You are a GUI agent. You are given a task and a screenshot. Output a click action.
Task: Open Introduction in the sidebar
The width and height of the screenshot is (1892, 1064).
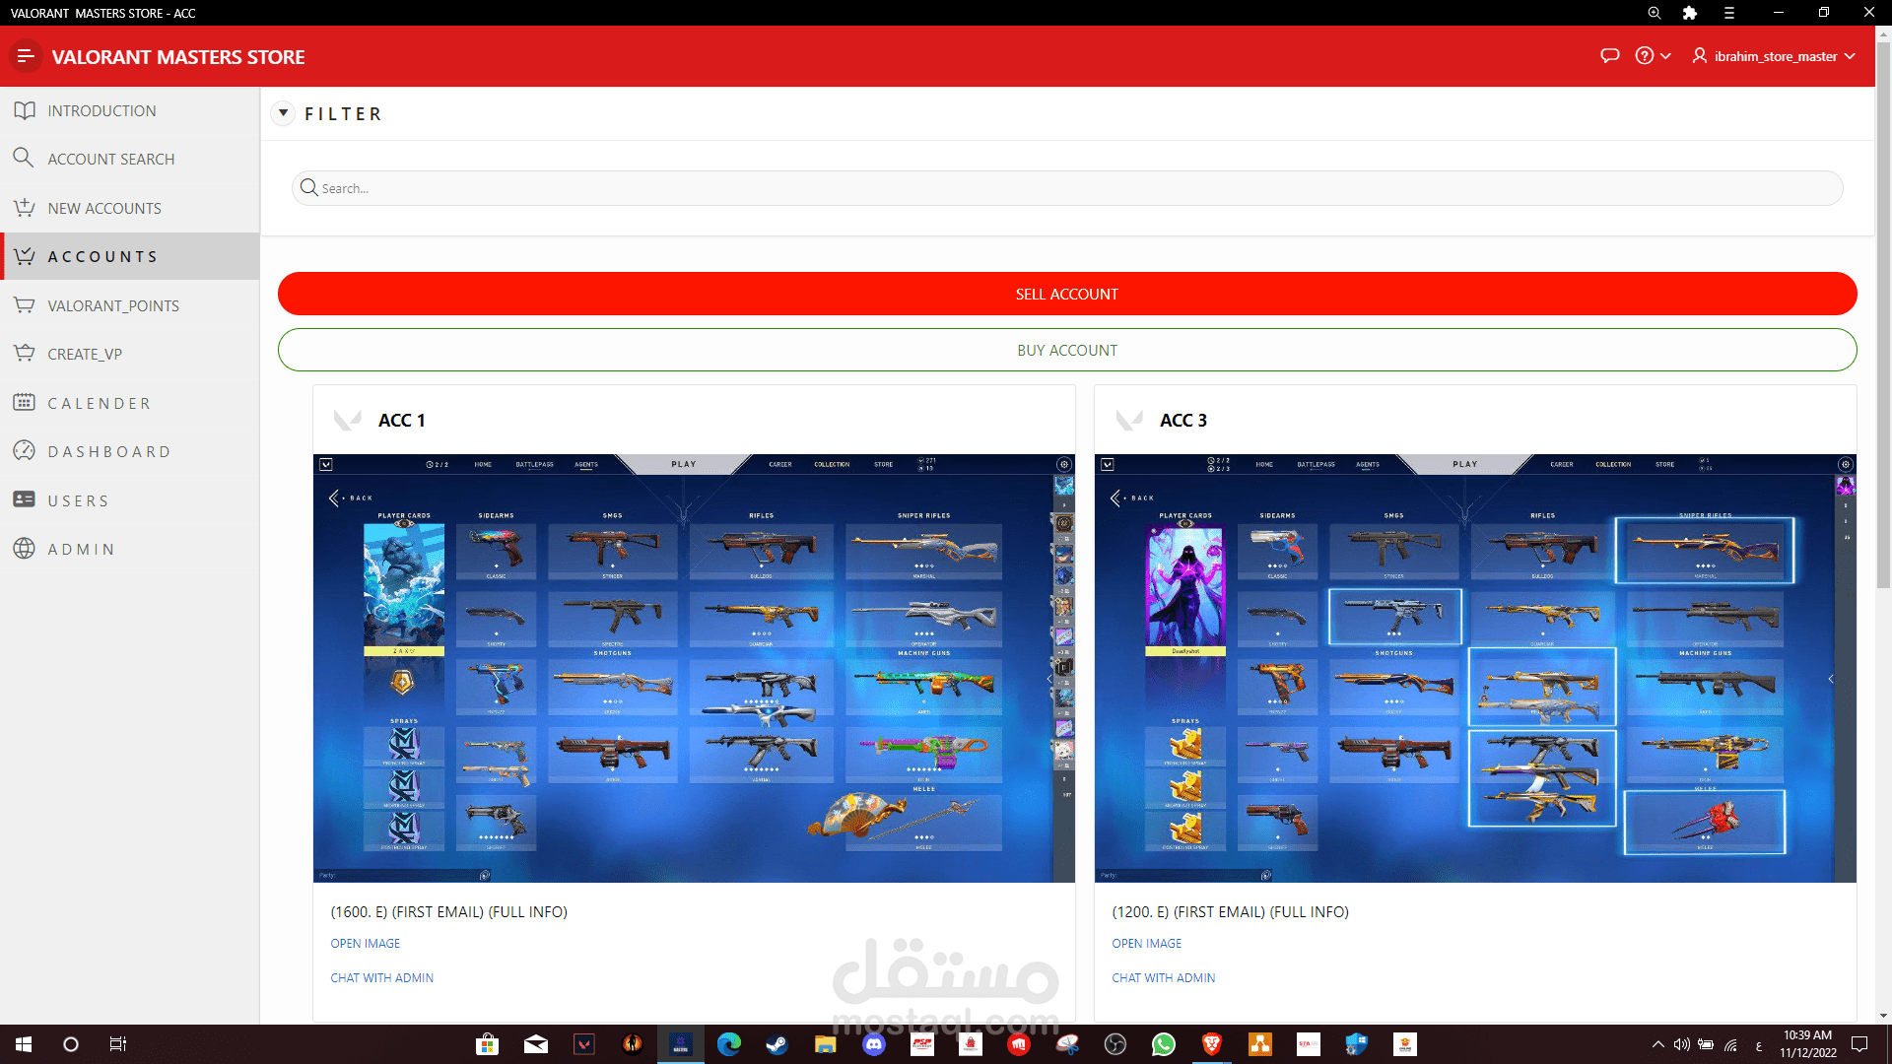click(101, 110)
